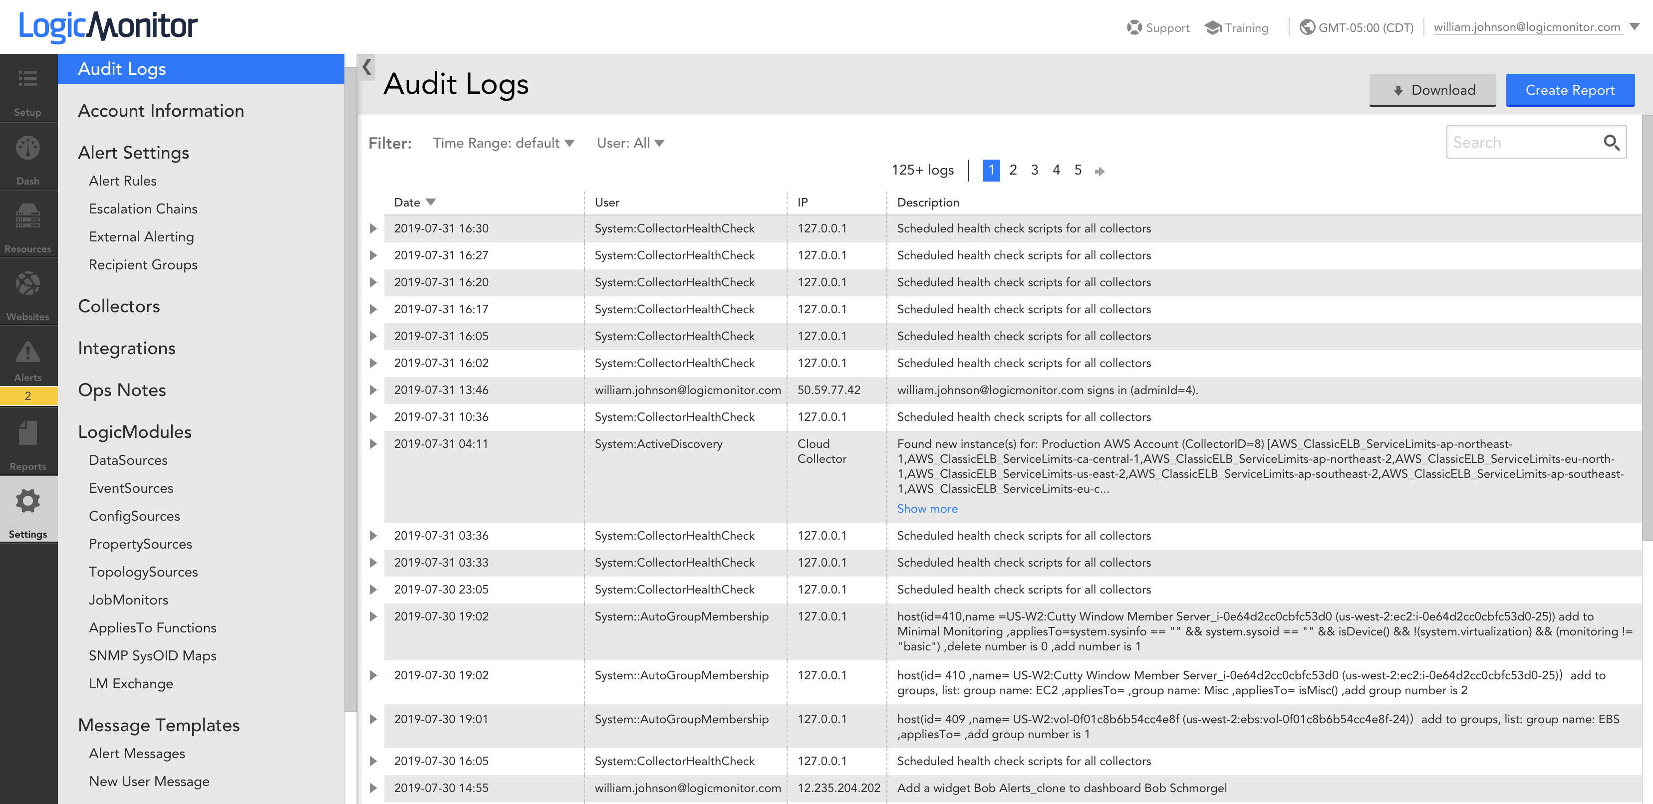Expand the 2019-07-31 16:05 log row

[x=373, y=336]
